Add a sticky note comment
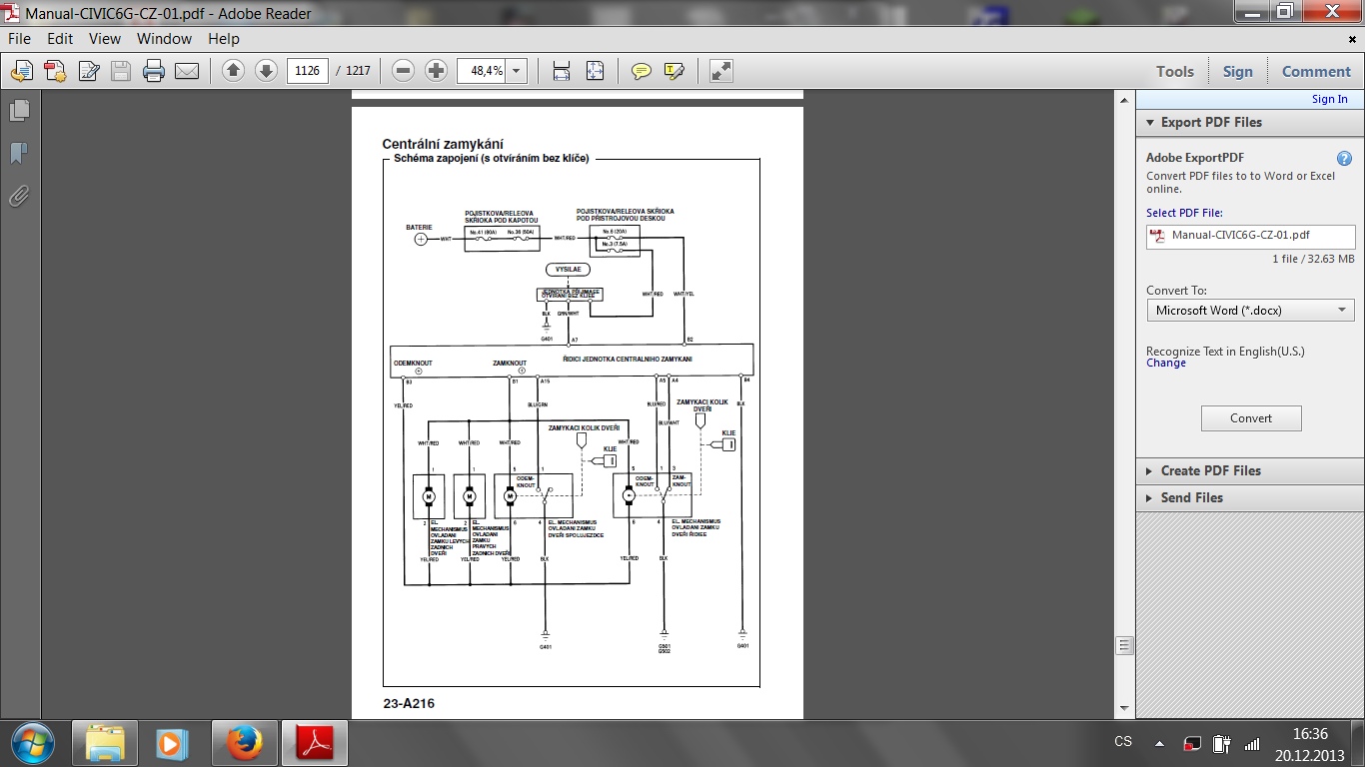1365x767 pixels. coord(642,71)
